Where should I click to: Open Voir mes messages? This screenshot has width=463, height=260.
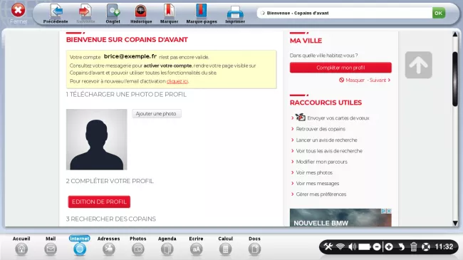[318, 184]
